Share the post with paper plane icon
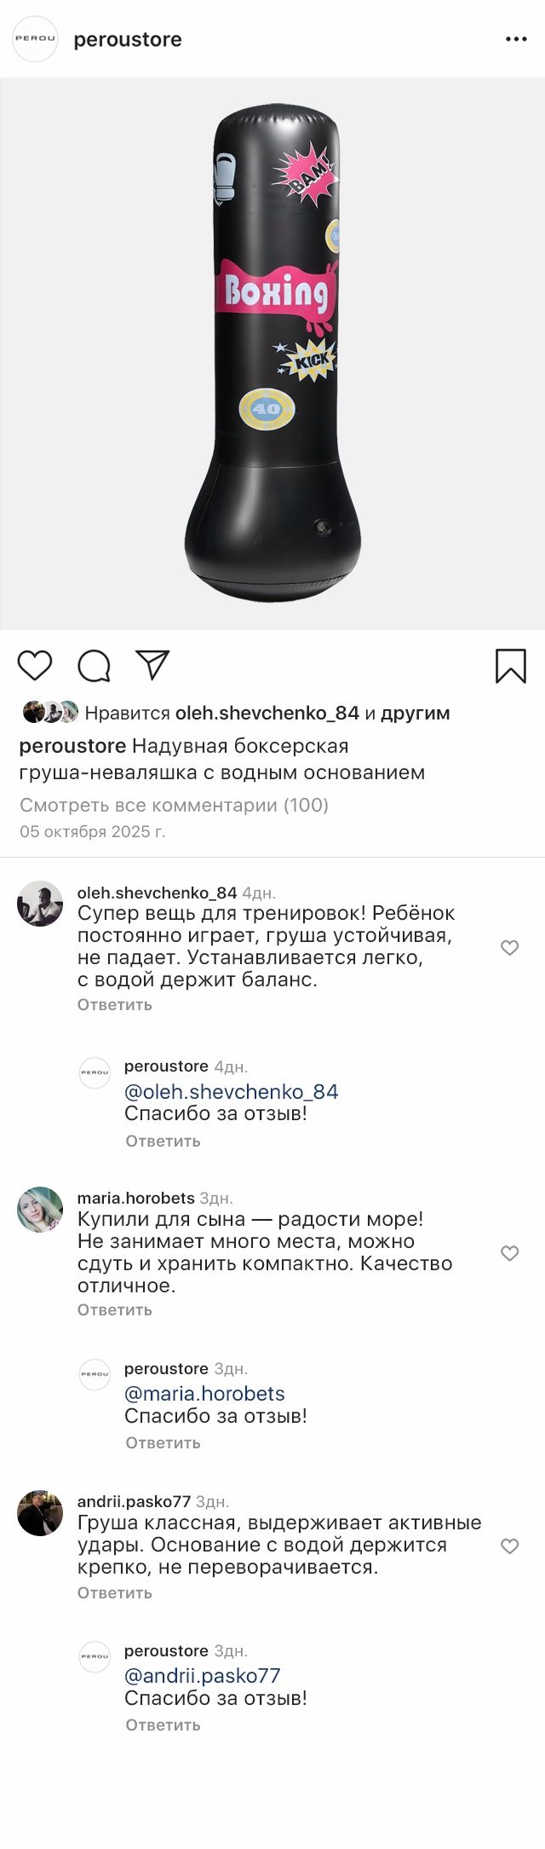Image resolution: width=545 pixels, height=1849 pixels. pos(153,665)
